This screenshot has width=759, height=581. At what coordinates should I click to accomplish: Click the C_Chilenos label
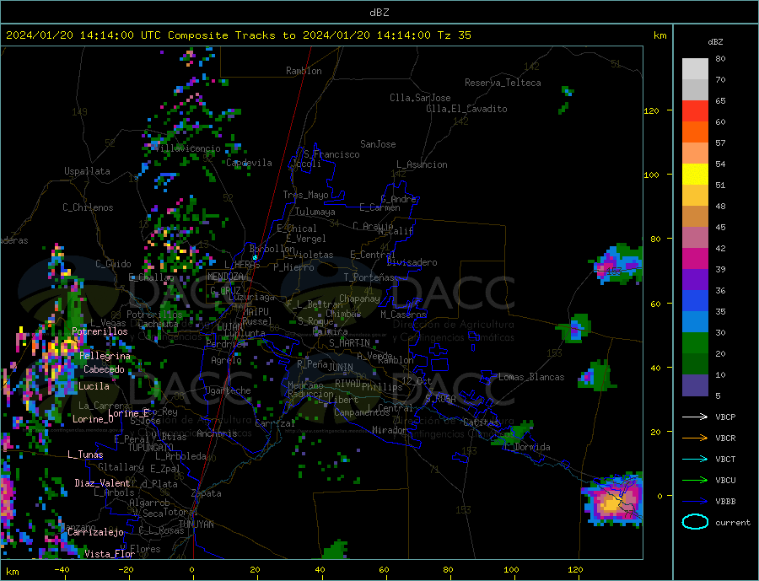88,207
